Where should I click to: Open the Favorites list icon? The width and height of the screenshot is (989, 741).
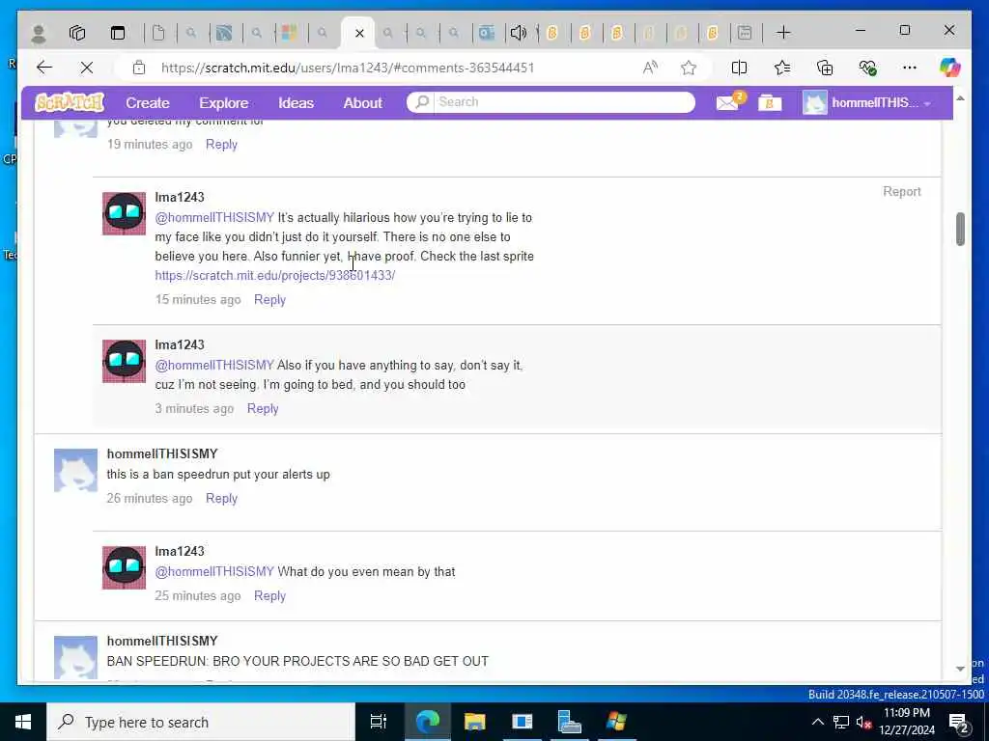782,68
